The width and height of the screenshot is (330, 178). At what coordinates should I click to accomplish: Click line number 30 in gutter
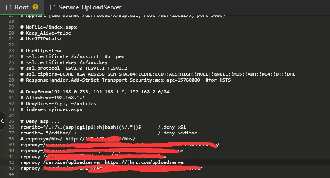coord(11,92)
